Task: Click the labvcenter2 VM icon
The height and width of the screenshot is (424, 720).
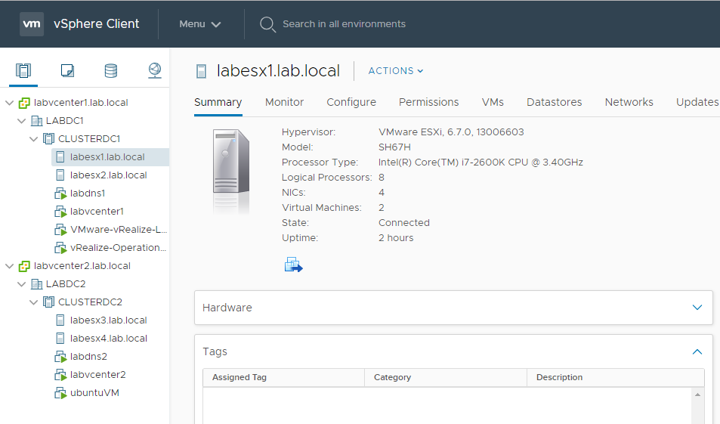Action: point(60,375)
